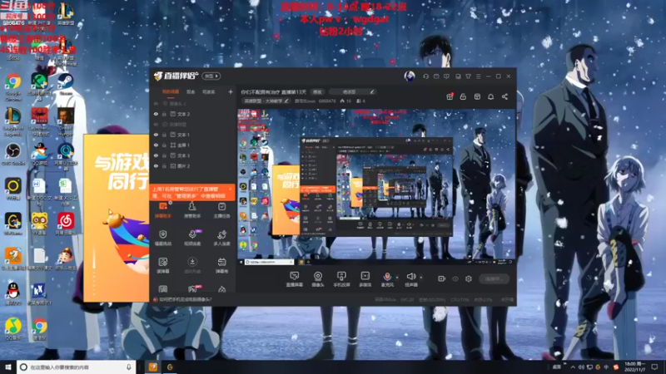666x374 pixels.
Task: Toggle visibility of 文本 2 layer
Action: (x=156, y=114)
